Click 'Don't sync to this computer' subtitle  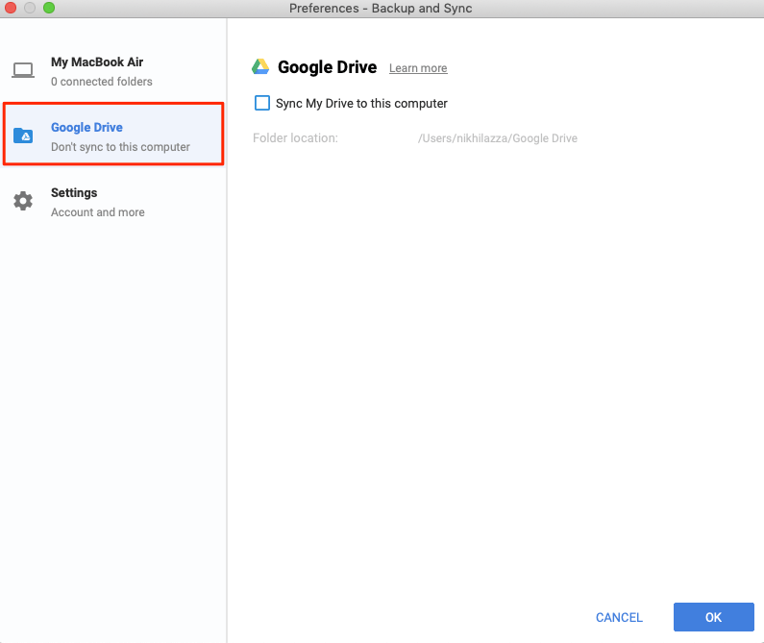120,147
